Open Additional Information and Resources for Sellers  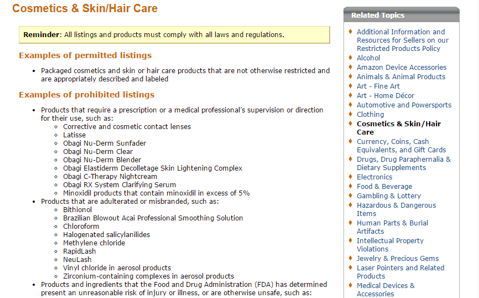pyautogui.click(x=403, y=40)
